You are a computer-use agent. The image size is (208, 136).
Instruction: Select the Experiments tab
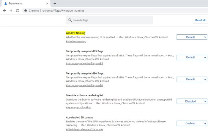pos(26,4)
